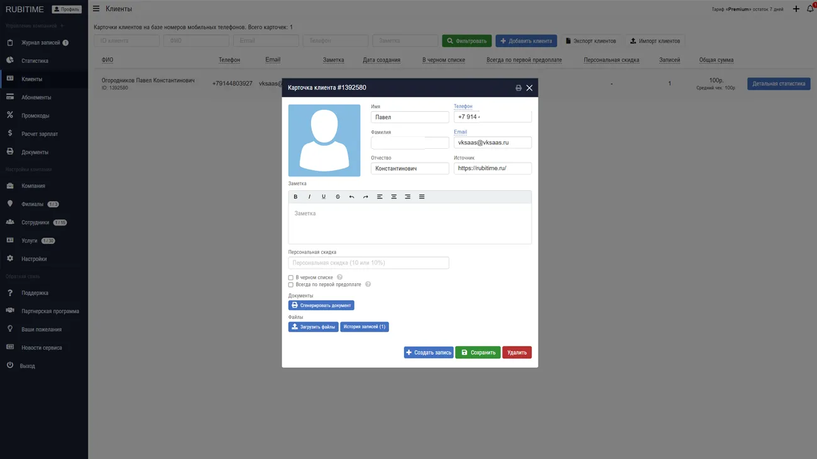This screenshot has width=817, height=459.
Task: Open help tooltip next to blacklist option
Action: tap(339, 277)
